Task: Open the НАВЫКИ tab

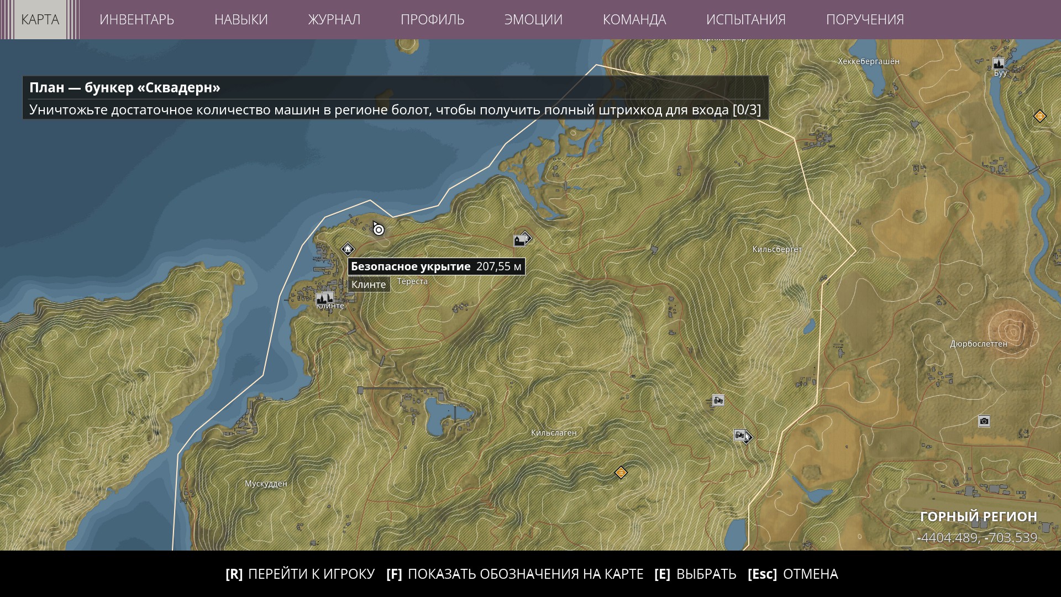Action: (x=241, y=19)
